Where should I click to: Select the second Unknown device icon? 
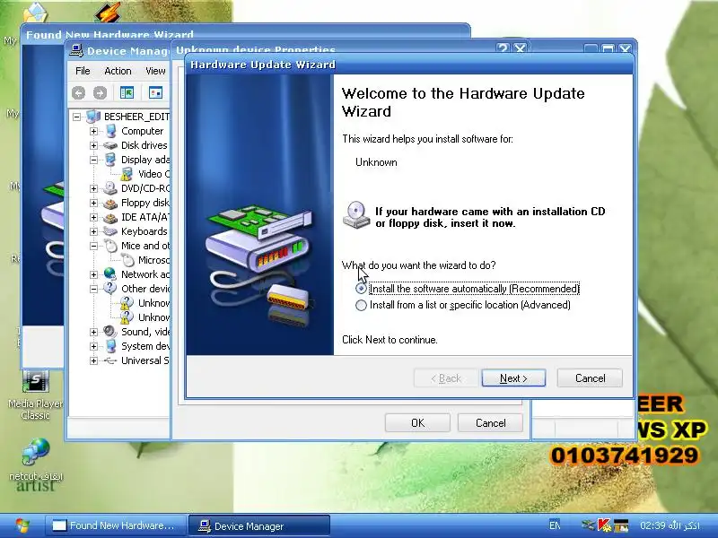point(127,317)
